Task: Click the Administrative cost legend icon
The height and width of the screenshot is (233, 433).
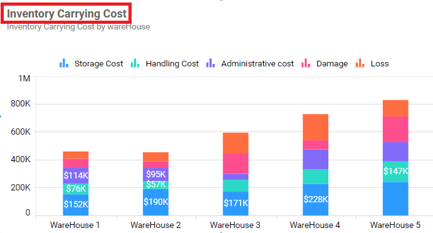Action: coord(211,63)
